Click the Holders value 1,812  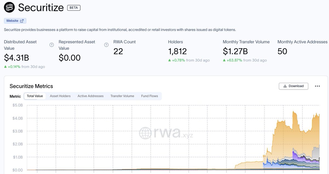177,51
